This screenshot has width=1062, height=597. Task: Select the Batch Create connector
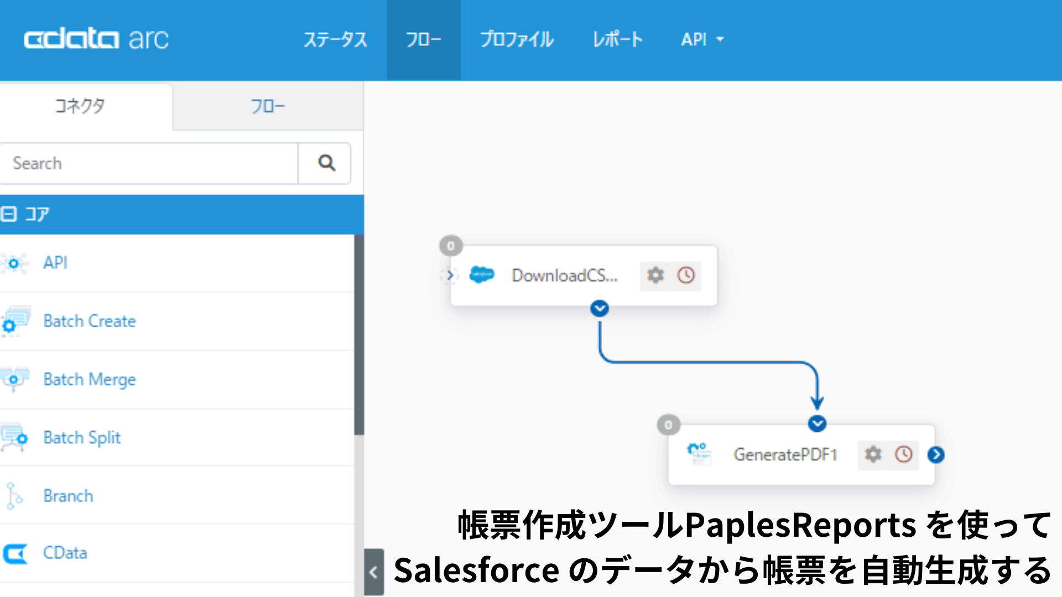coord(90,321)
